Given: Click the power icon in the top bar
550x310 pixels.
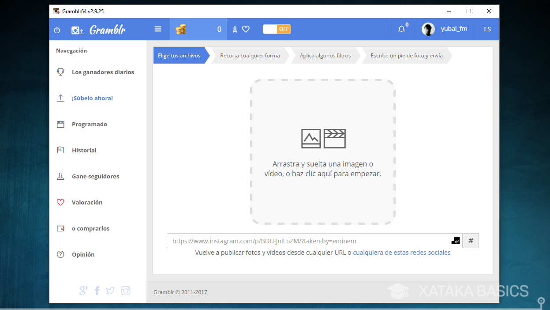Looking at the screenshot, I should pyautogui.click(x=56, y=29).
